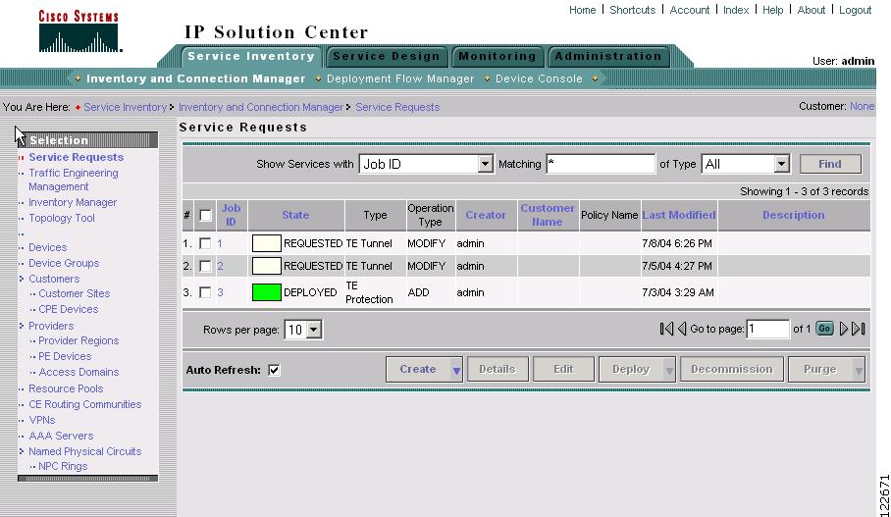Click the Customer None link
The width and height of the screenshot is (891, 517).
(x=862, y=106)
